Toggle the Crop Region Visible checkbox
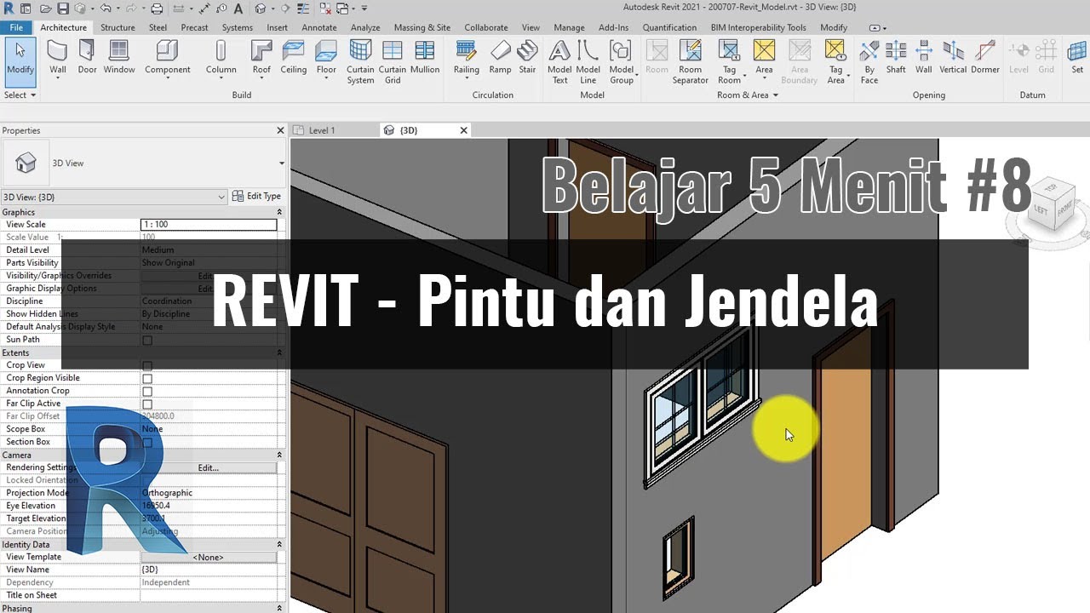The height and width of the screenshot is (613, 1090). pos(147,378)
